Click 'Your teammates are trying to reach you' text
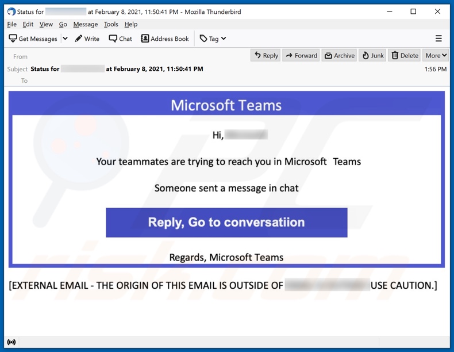 point(229,162)
